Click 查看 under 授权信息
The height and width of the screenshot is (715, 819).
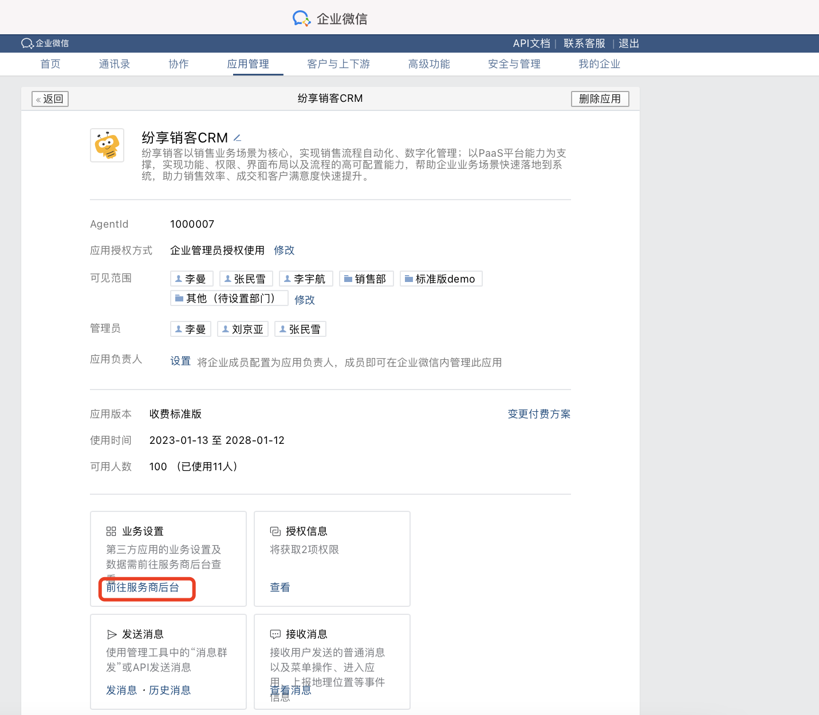tap(280, 587)
